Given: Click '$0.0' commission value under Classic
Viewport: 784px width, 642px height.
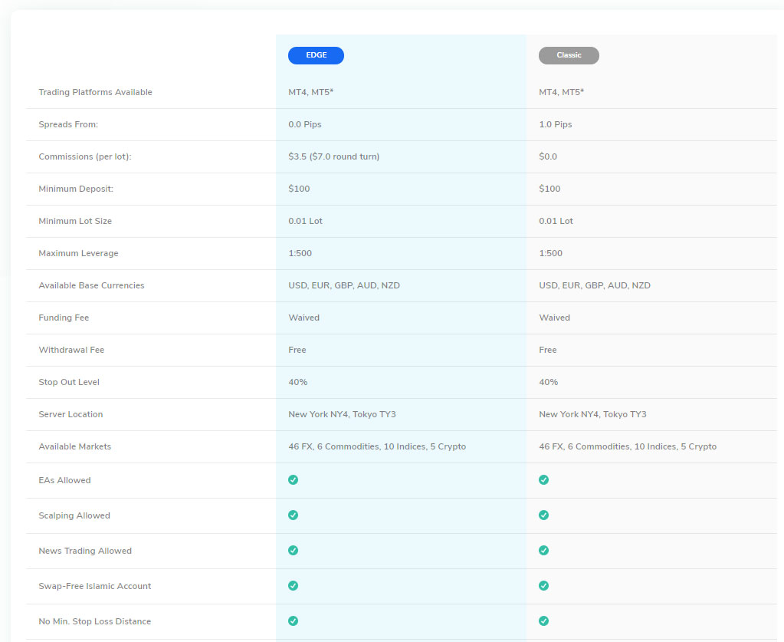Looking at the screenshot, I should (x=547, y=156).
